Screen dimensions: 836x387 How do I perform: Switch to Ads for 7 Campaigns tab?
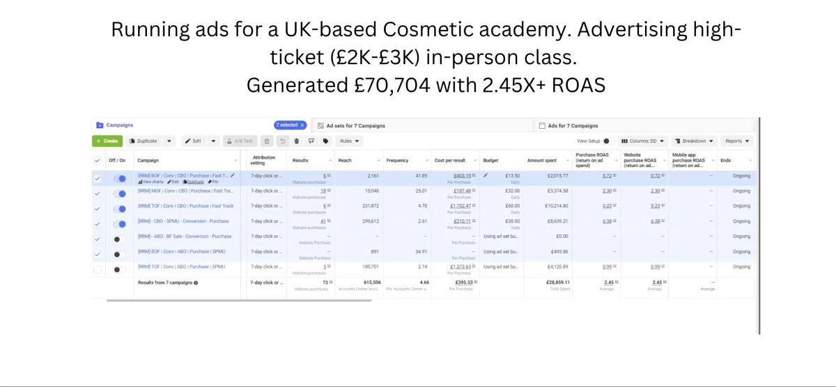(644, 125)
